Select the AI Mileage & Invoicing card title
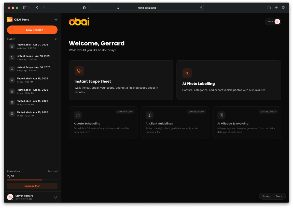The width and height of the screenshot is (293, 208). click(233, 124)
